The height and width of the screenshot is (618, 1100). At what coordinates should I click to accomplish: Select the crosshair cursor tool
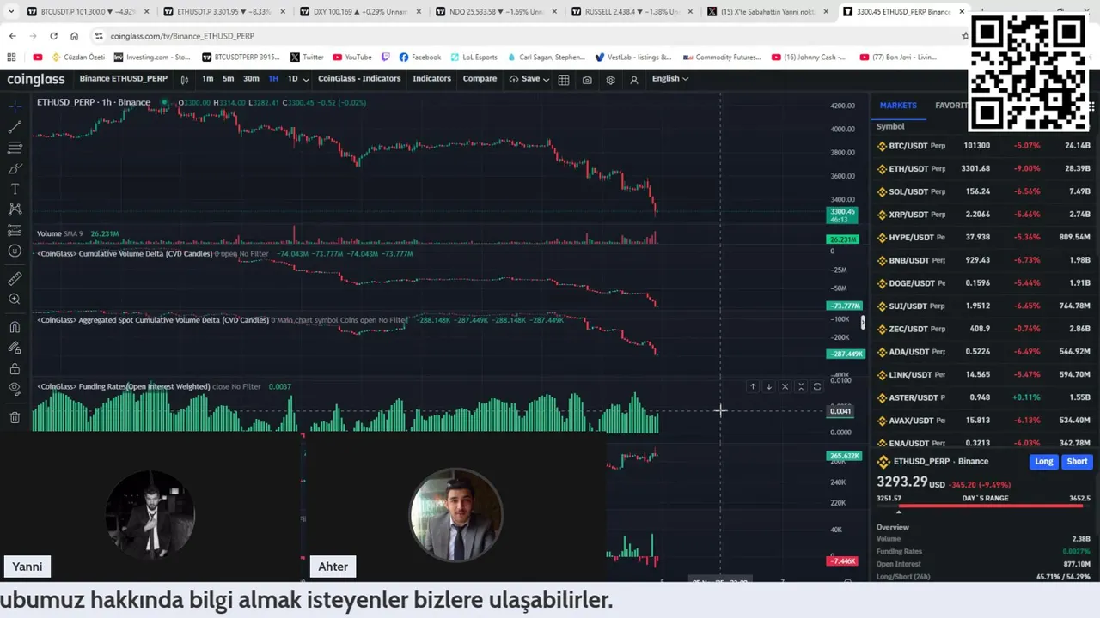coord(15,106)
